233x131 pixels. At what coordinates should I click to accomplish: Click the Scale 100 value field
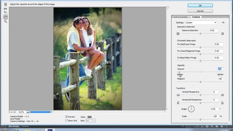(x=216, y=116)
